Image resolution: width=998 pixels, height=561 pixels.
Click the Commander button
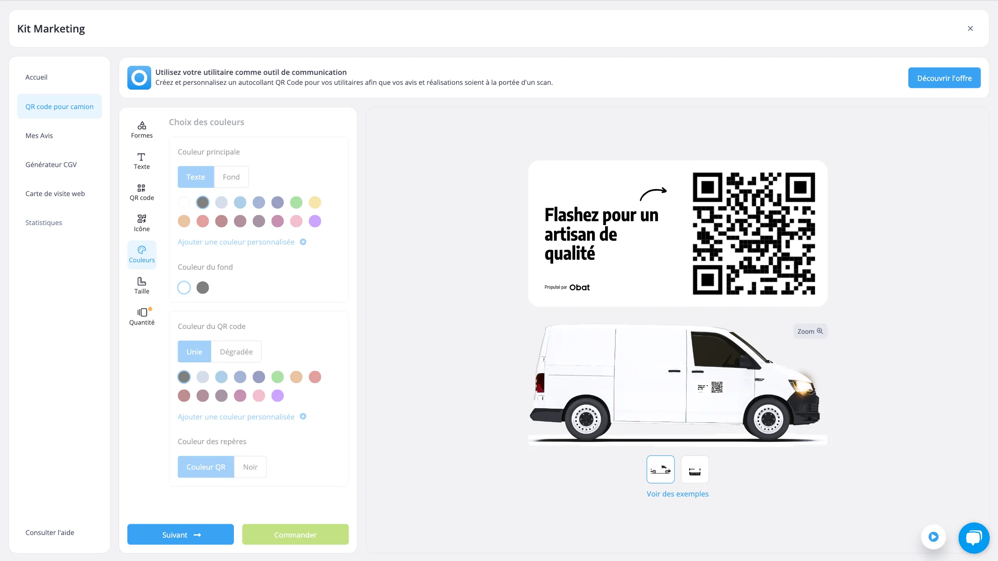(x=295, y=535)
